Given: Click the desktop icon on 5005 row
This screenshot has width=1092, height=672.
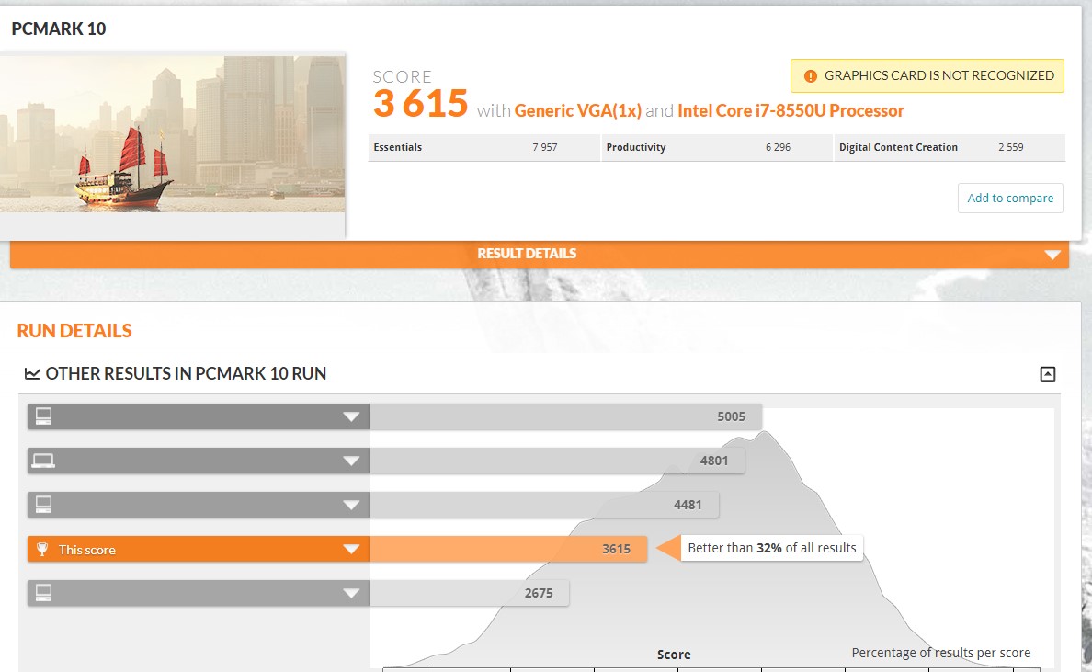Looking at the screenshot, I should tap(44, 416).
